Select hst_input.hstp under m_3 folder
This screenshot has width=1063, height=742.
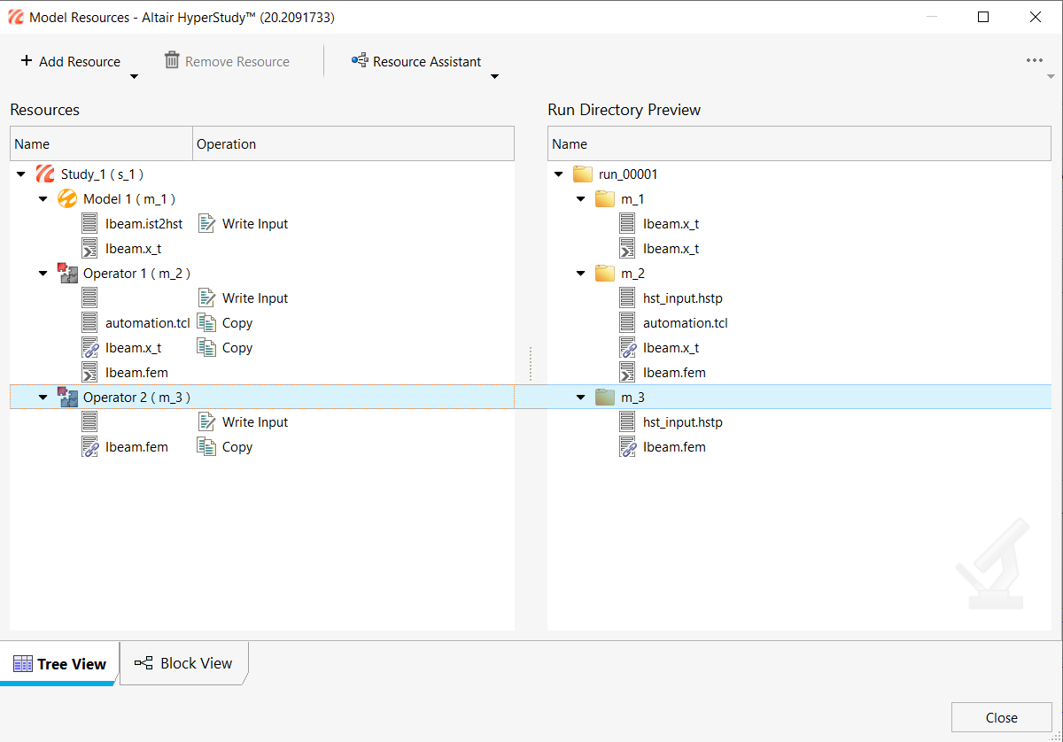(682, 422)
